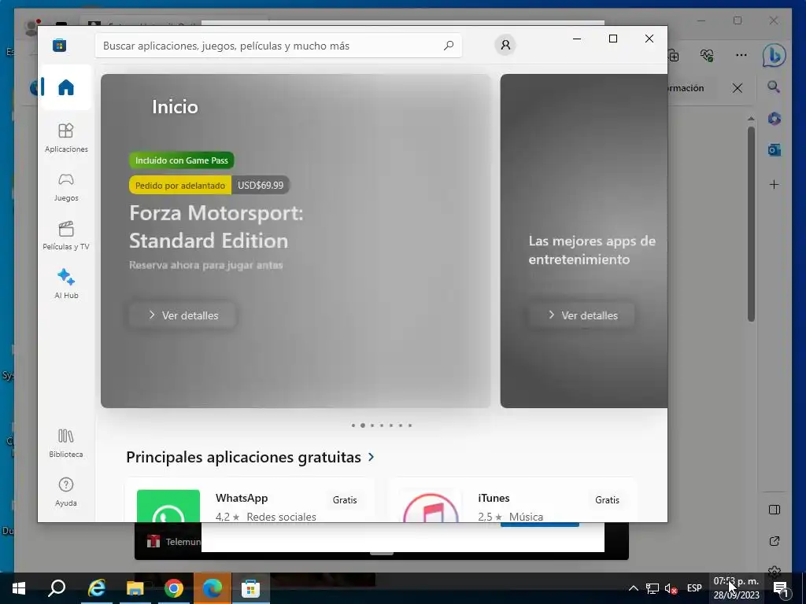This screenshot has height=604, width=806.
Task: Open Ayuda in the Store sidebar
Action: [x=66, y=492]
